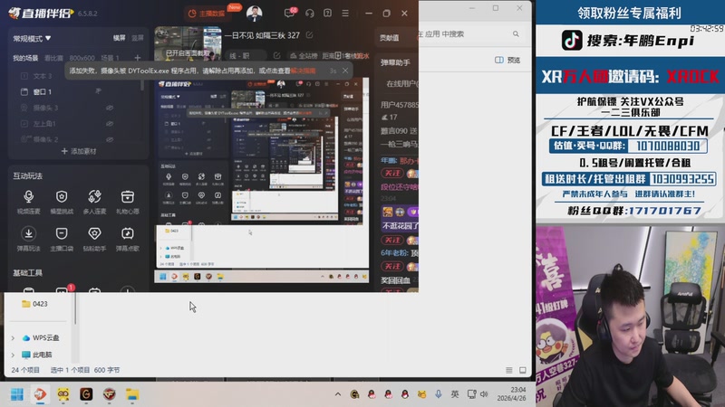Click the network display tray icon

(x=471, y=394)
